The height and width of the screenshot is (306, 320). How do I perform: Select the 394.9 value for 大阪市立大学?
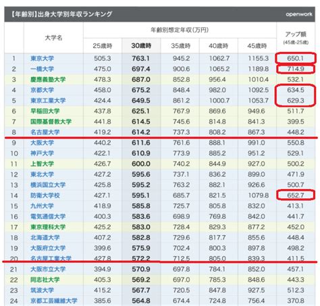103,270
